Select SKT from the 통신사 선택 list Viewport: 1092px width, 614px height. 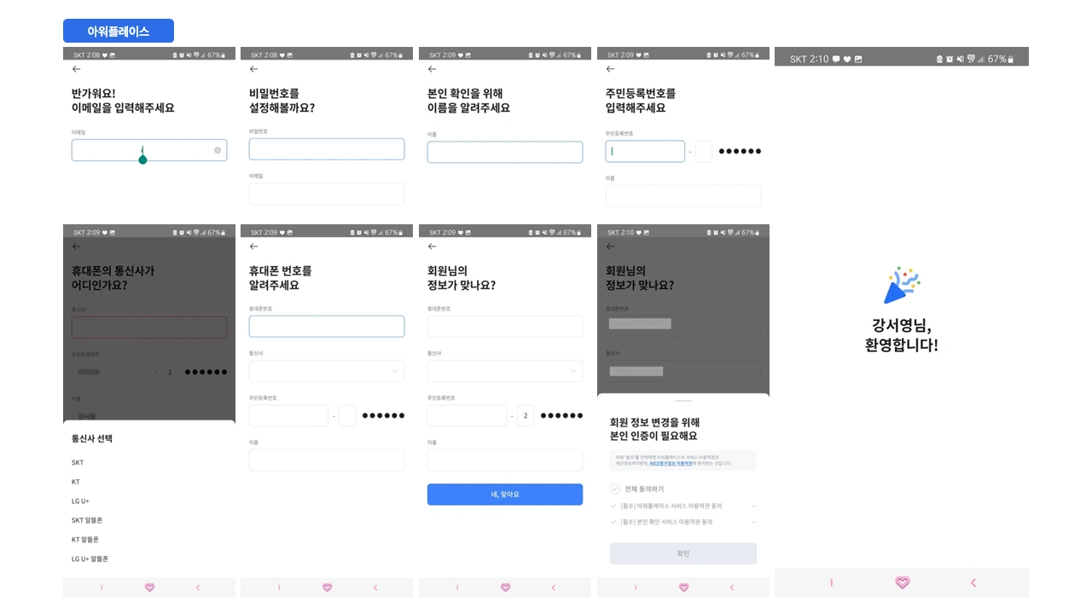(78, 462)
